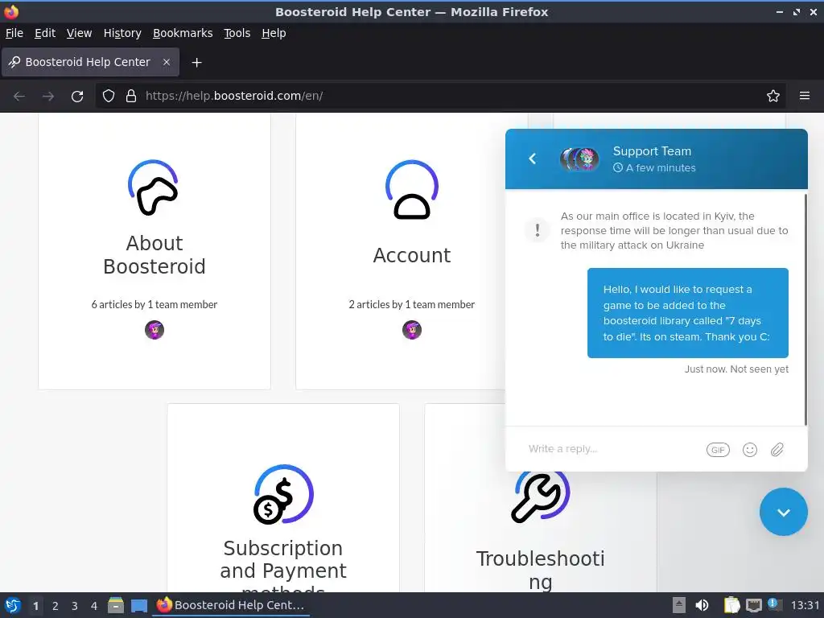824x618 pixels.
Task: Go forward in Firefox history
Action: click(48, 97)
